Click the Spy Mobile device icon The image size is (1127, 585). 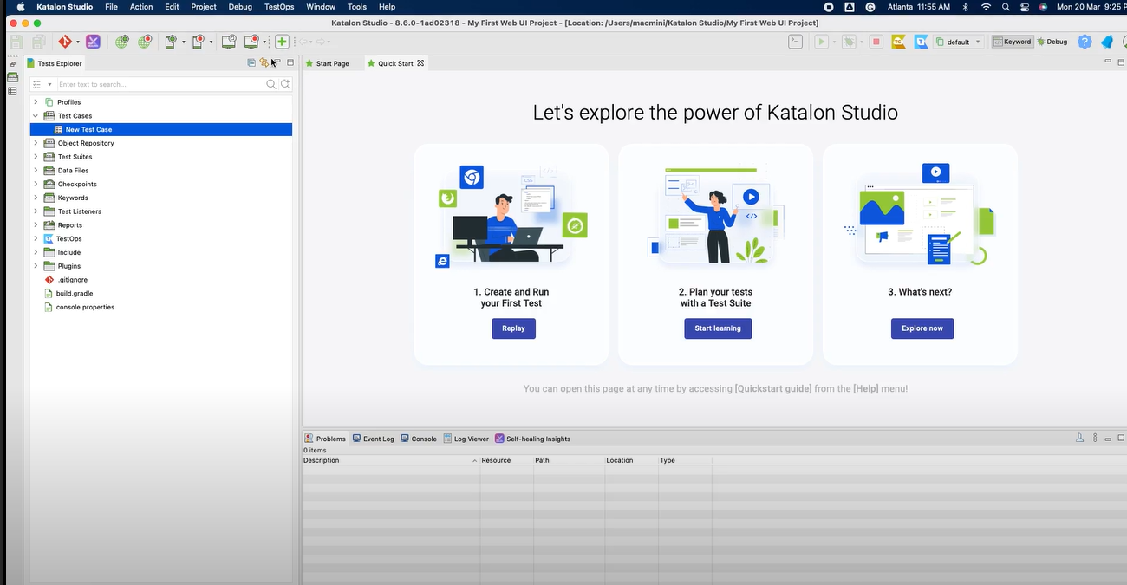point(172,42)
